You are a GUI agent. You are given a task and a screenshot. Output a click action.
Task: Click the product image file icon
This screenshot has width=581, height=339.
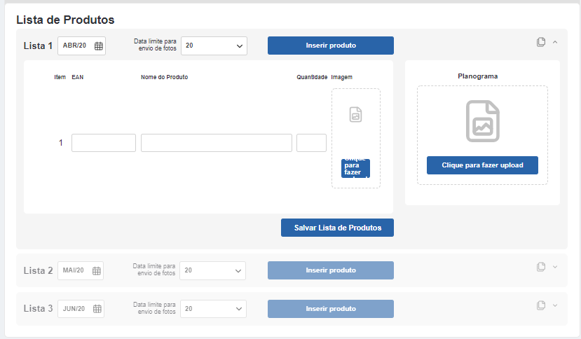coord(356,115)
